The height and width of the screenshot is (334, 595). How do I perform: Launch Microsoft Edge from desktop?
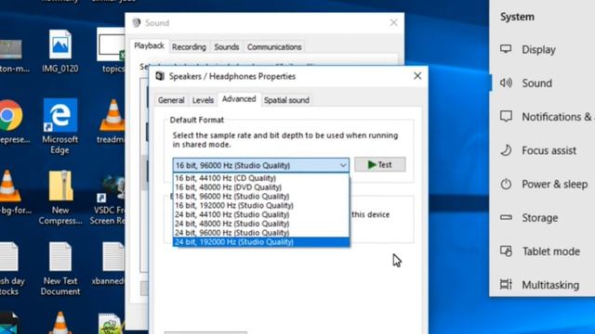[60, 115]
